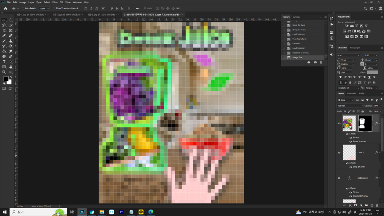The width and height of the screenshot is (384, 216).
Task: Toggle Gradient Overlay effect visibility
Action: tap(350, 196)
